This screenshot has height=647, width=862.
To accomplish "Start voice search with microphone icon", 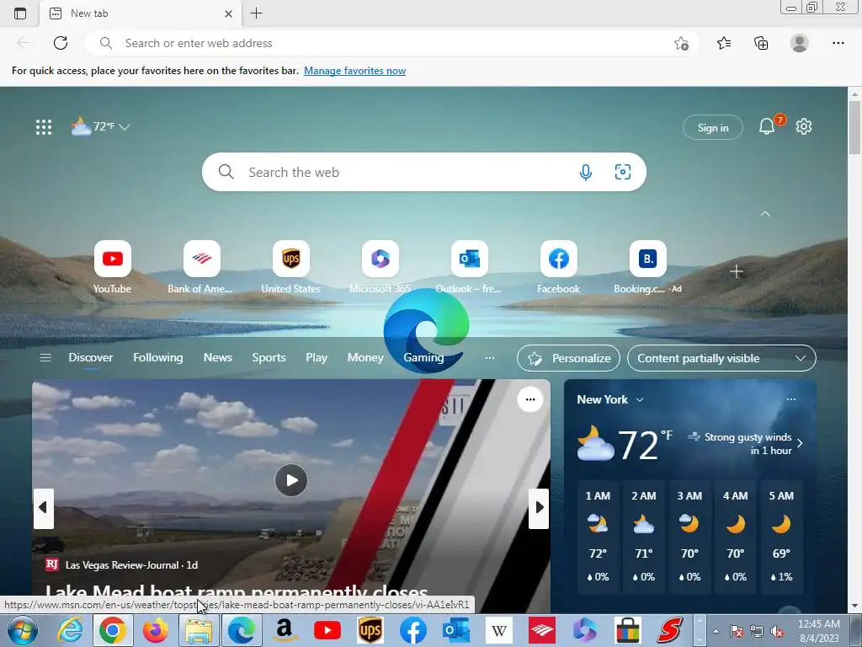I will (x=586, y=172).
